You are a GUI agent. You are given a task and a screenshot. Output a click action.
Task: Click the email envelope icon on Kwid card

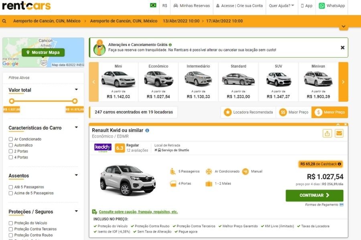click(339, 134)
